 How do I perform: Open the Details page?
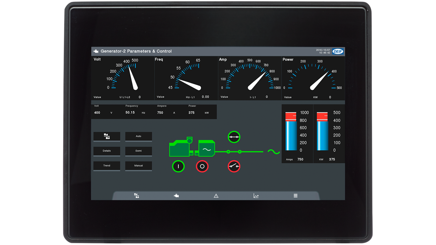click(x=106, y=151)
